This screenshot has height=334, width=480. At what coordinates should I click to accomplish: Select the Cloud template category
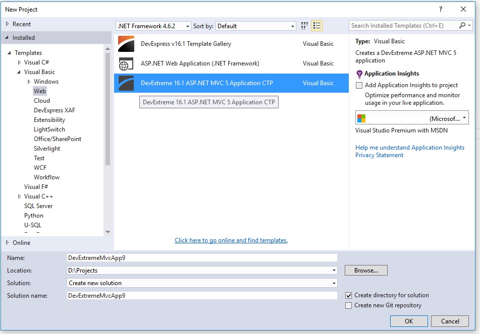[42, 101]
